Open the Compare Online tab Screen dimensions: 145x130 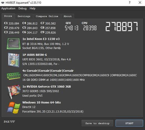pyautogui.click(x=47, y=16)
